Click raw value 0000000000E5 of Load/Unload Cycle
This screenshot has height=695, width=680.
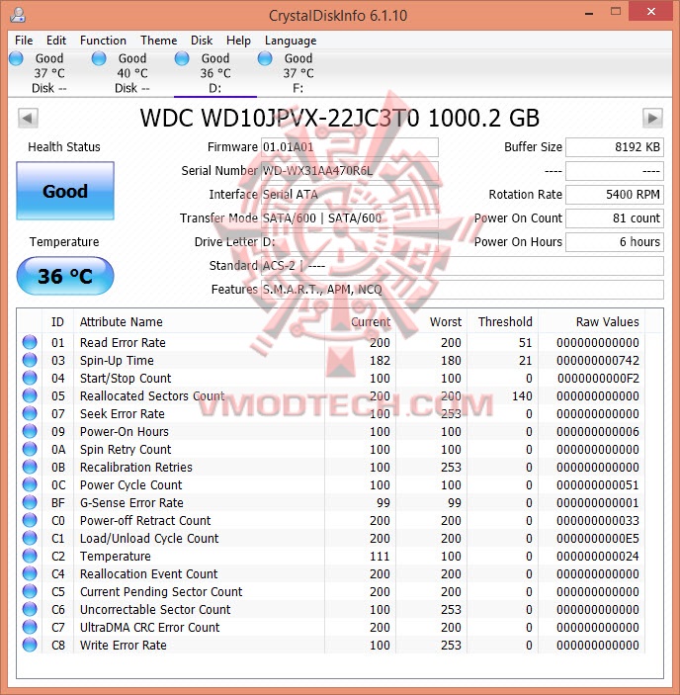(598, 538)
